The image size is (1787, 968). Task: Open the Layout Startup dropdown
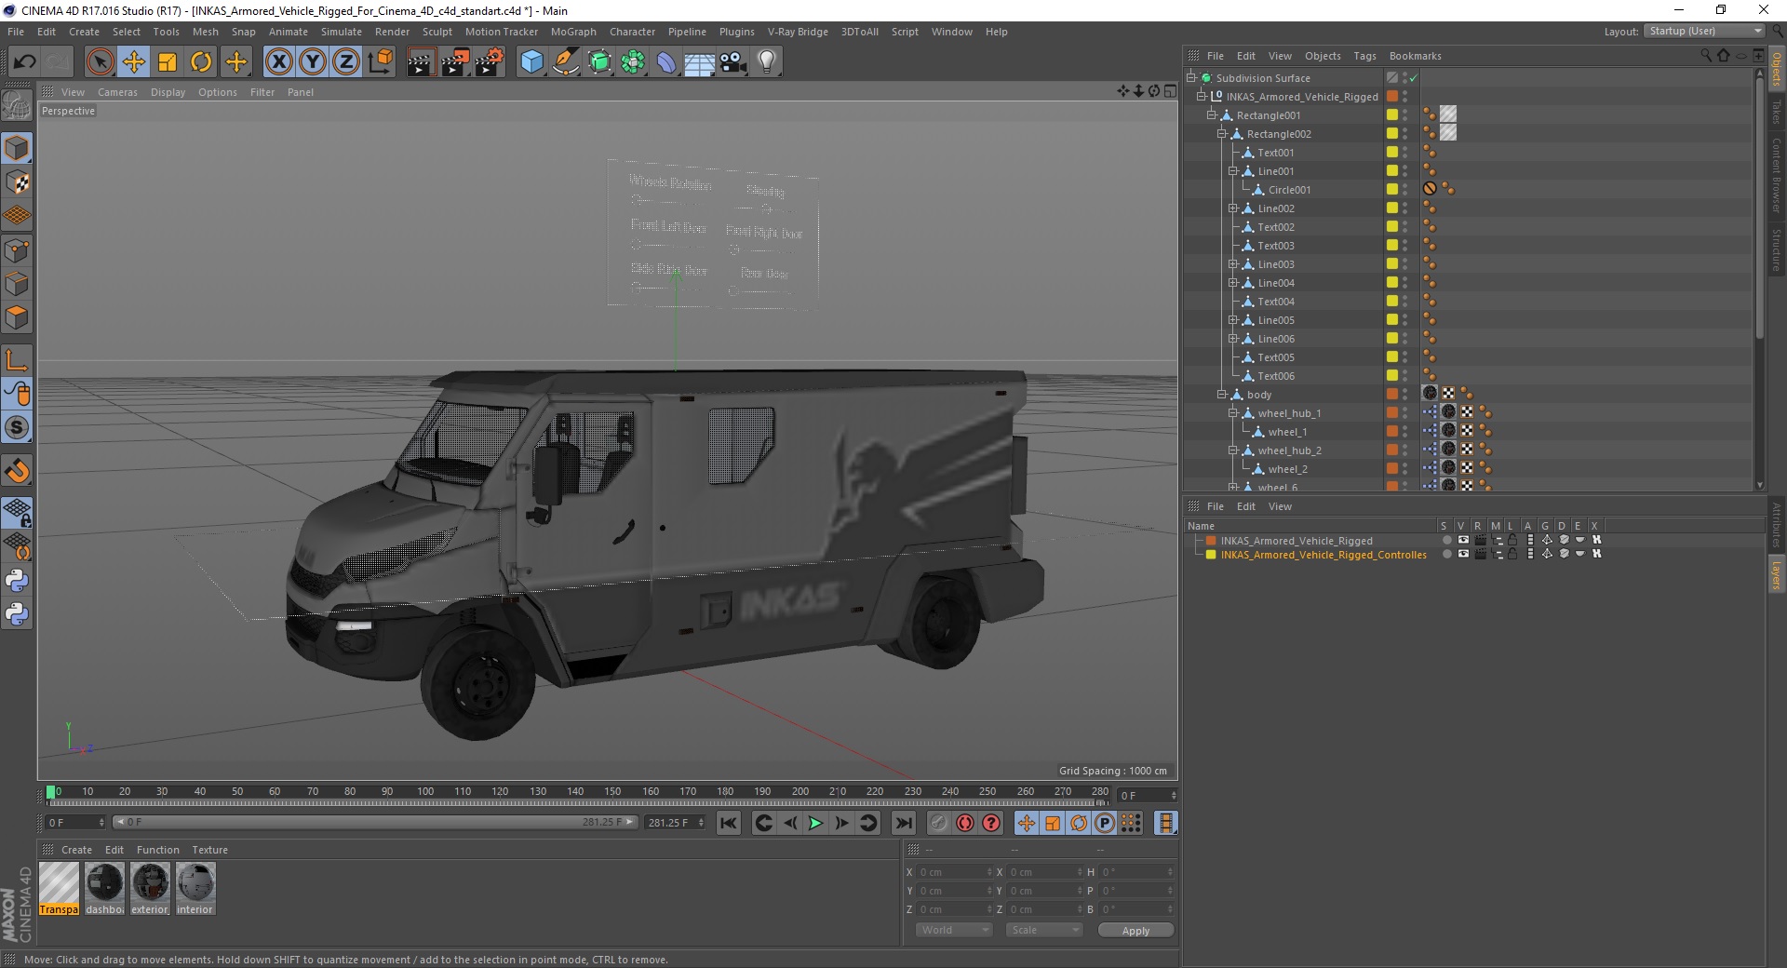[x=1704, y=31]
